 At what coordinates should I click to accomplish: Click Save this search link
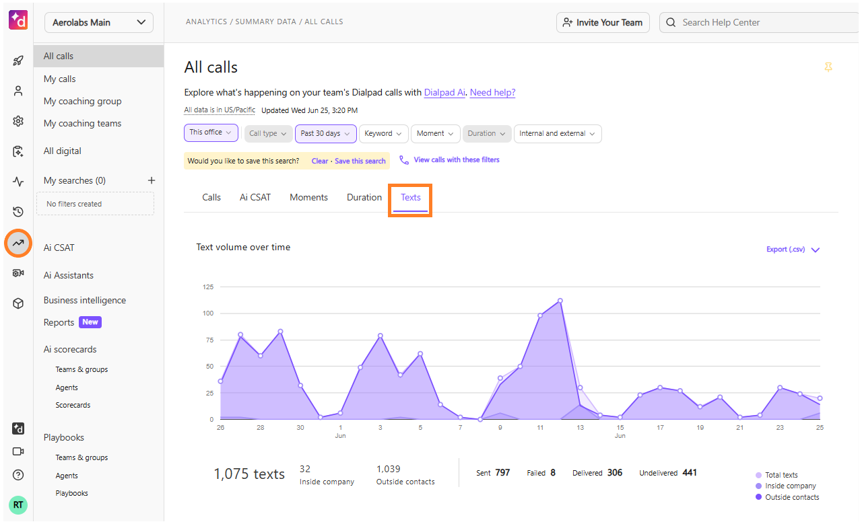[360, 161]
